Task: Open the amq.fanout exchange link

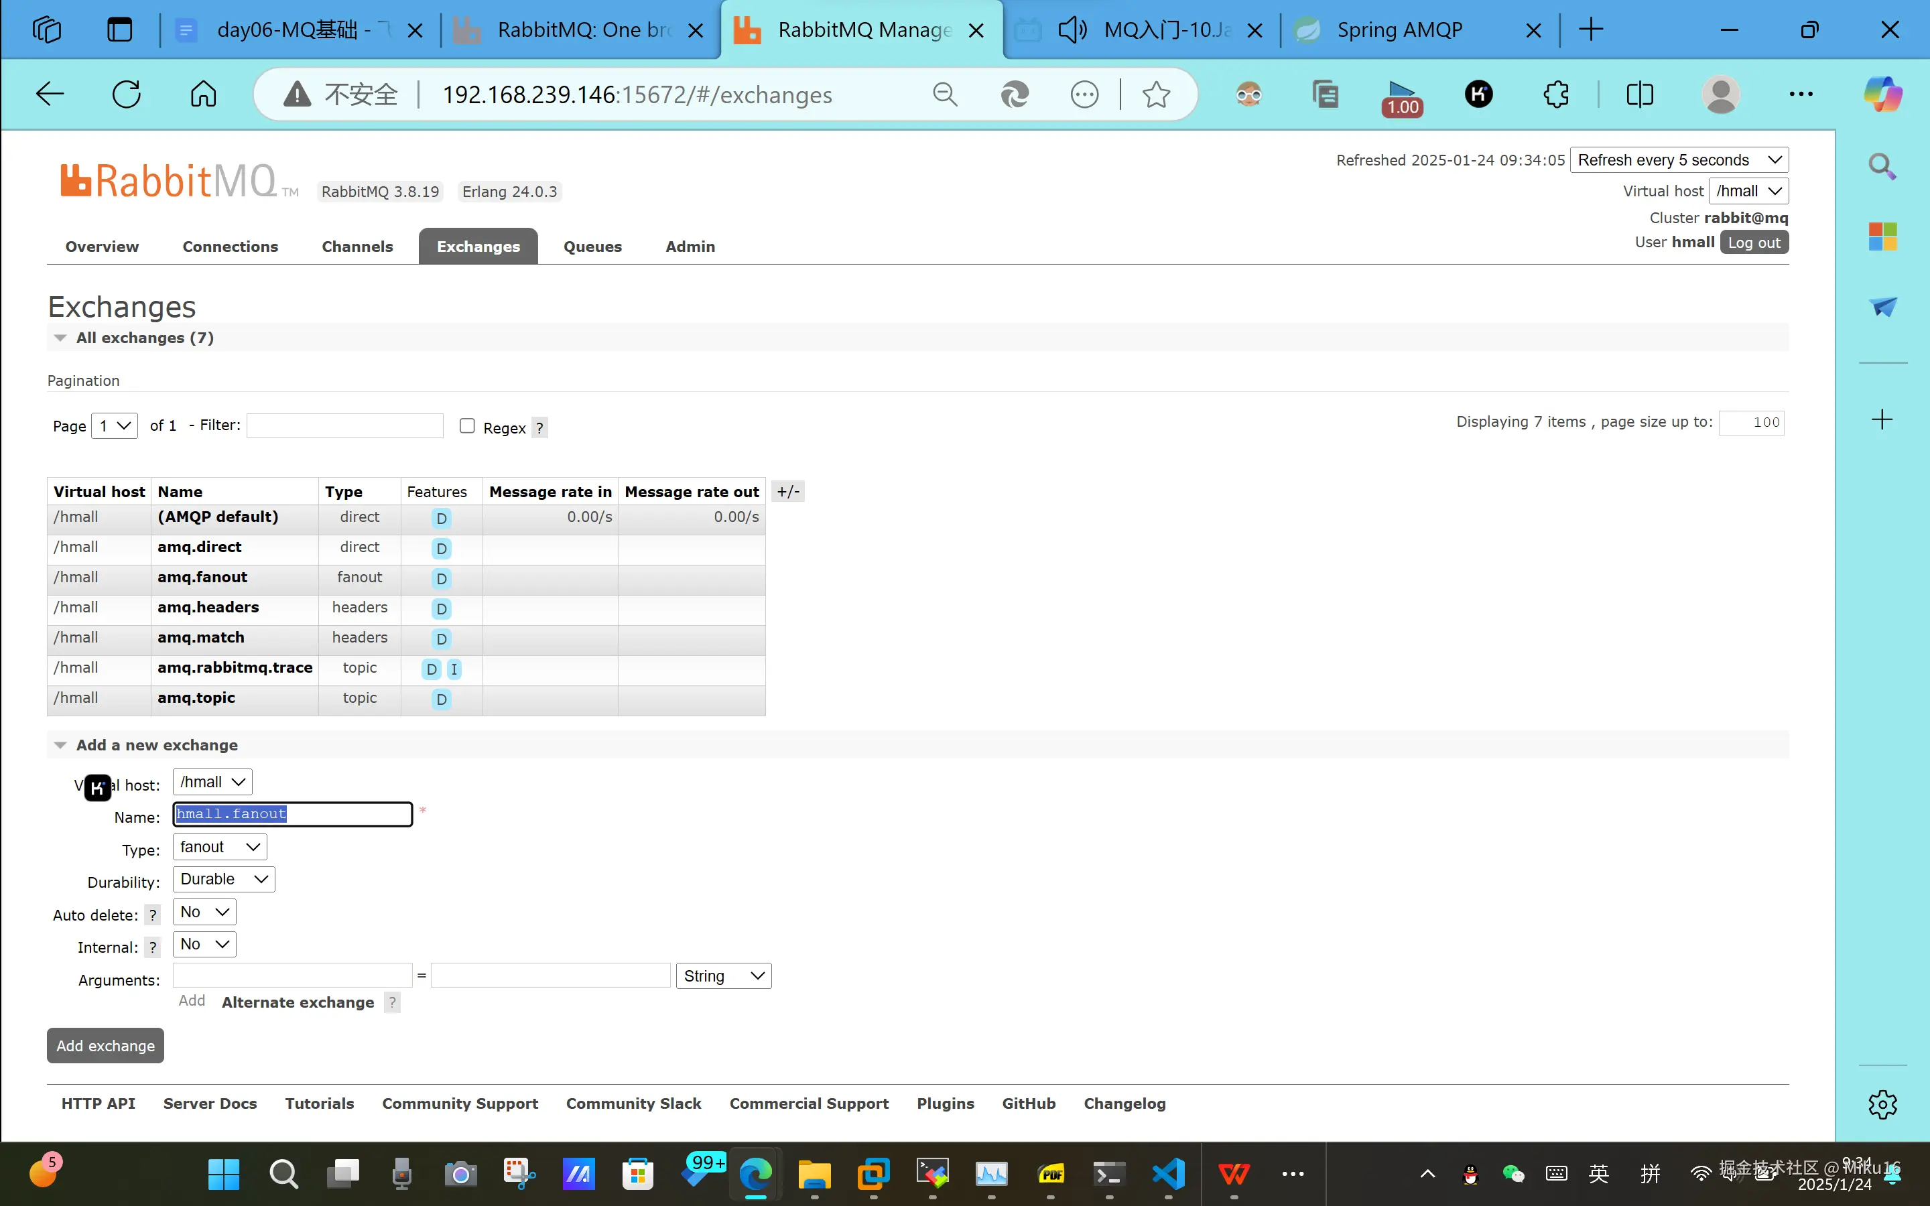Action: coord(202,577)
